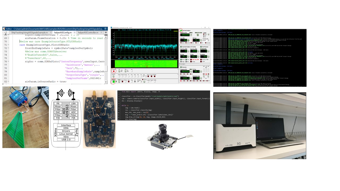Click the knob beside the Frequency kHz field
The height and width of the screenshot is (191, 340).
191,35
